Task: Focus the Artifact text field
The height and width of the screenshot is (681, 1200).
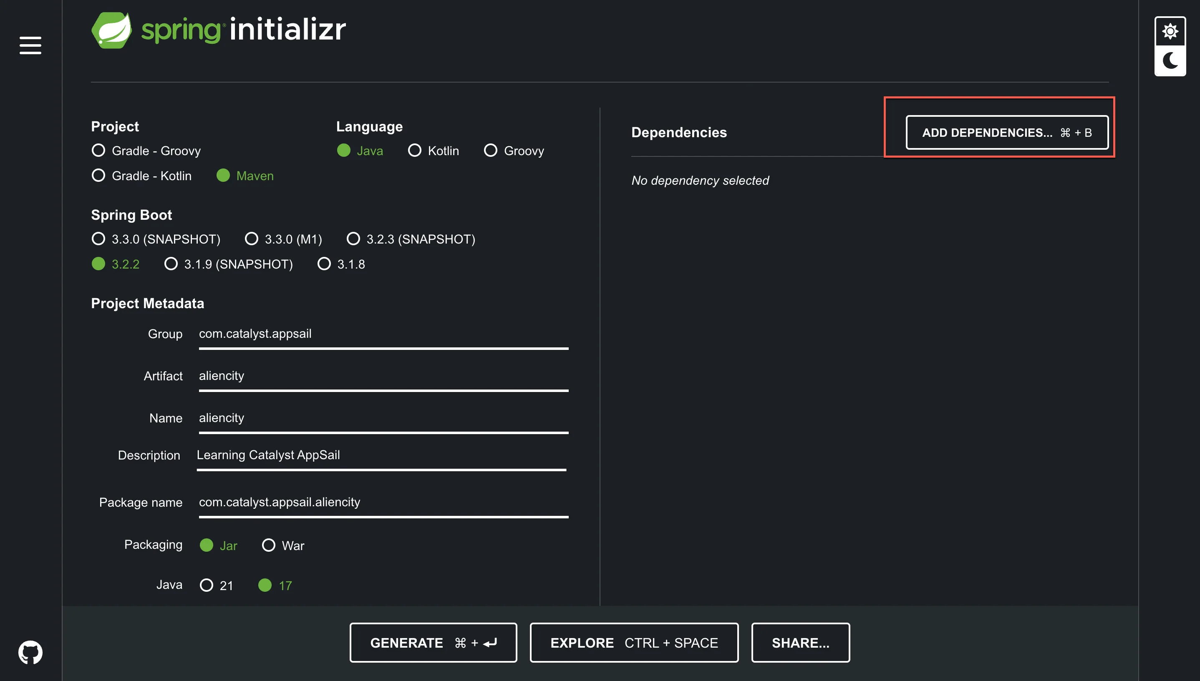Action: (x=383, y=376)
